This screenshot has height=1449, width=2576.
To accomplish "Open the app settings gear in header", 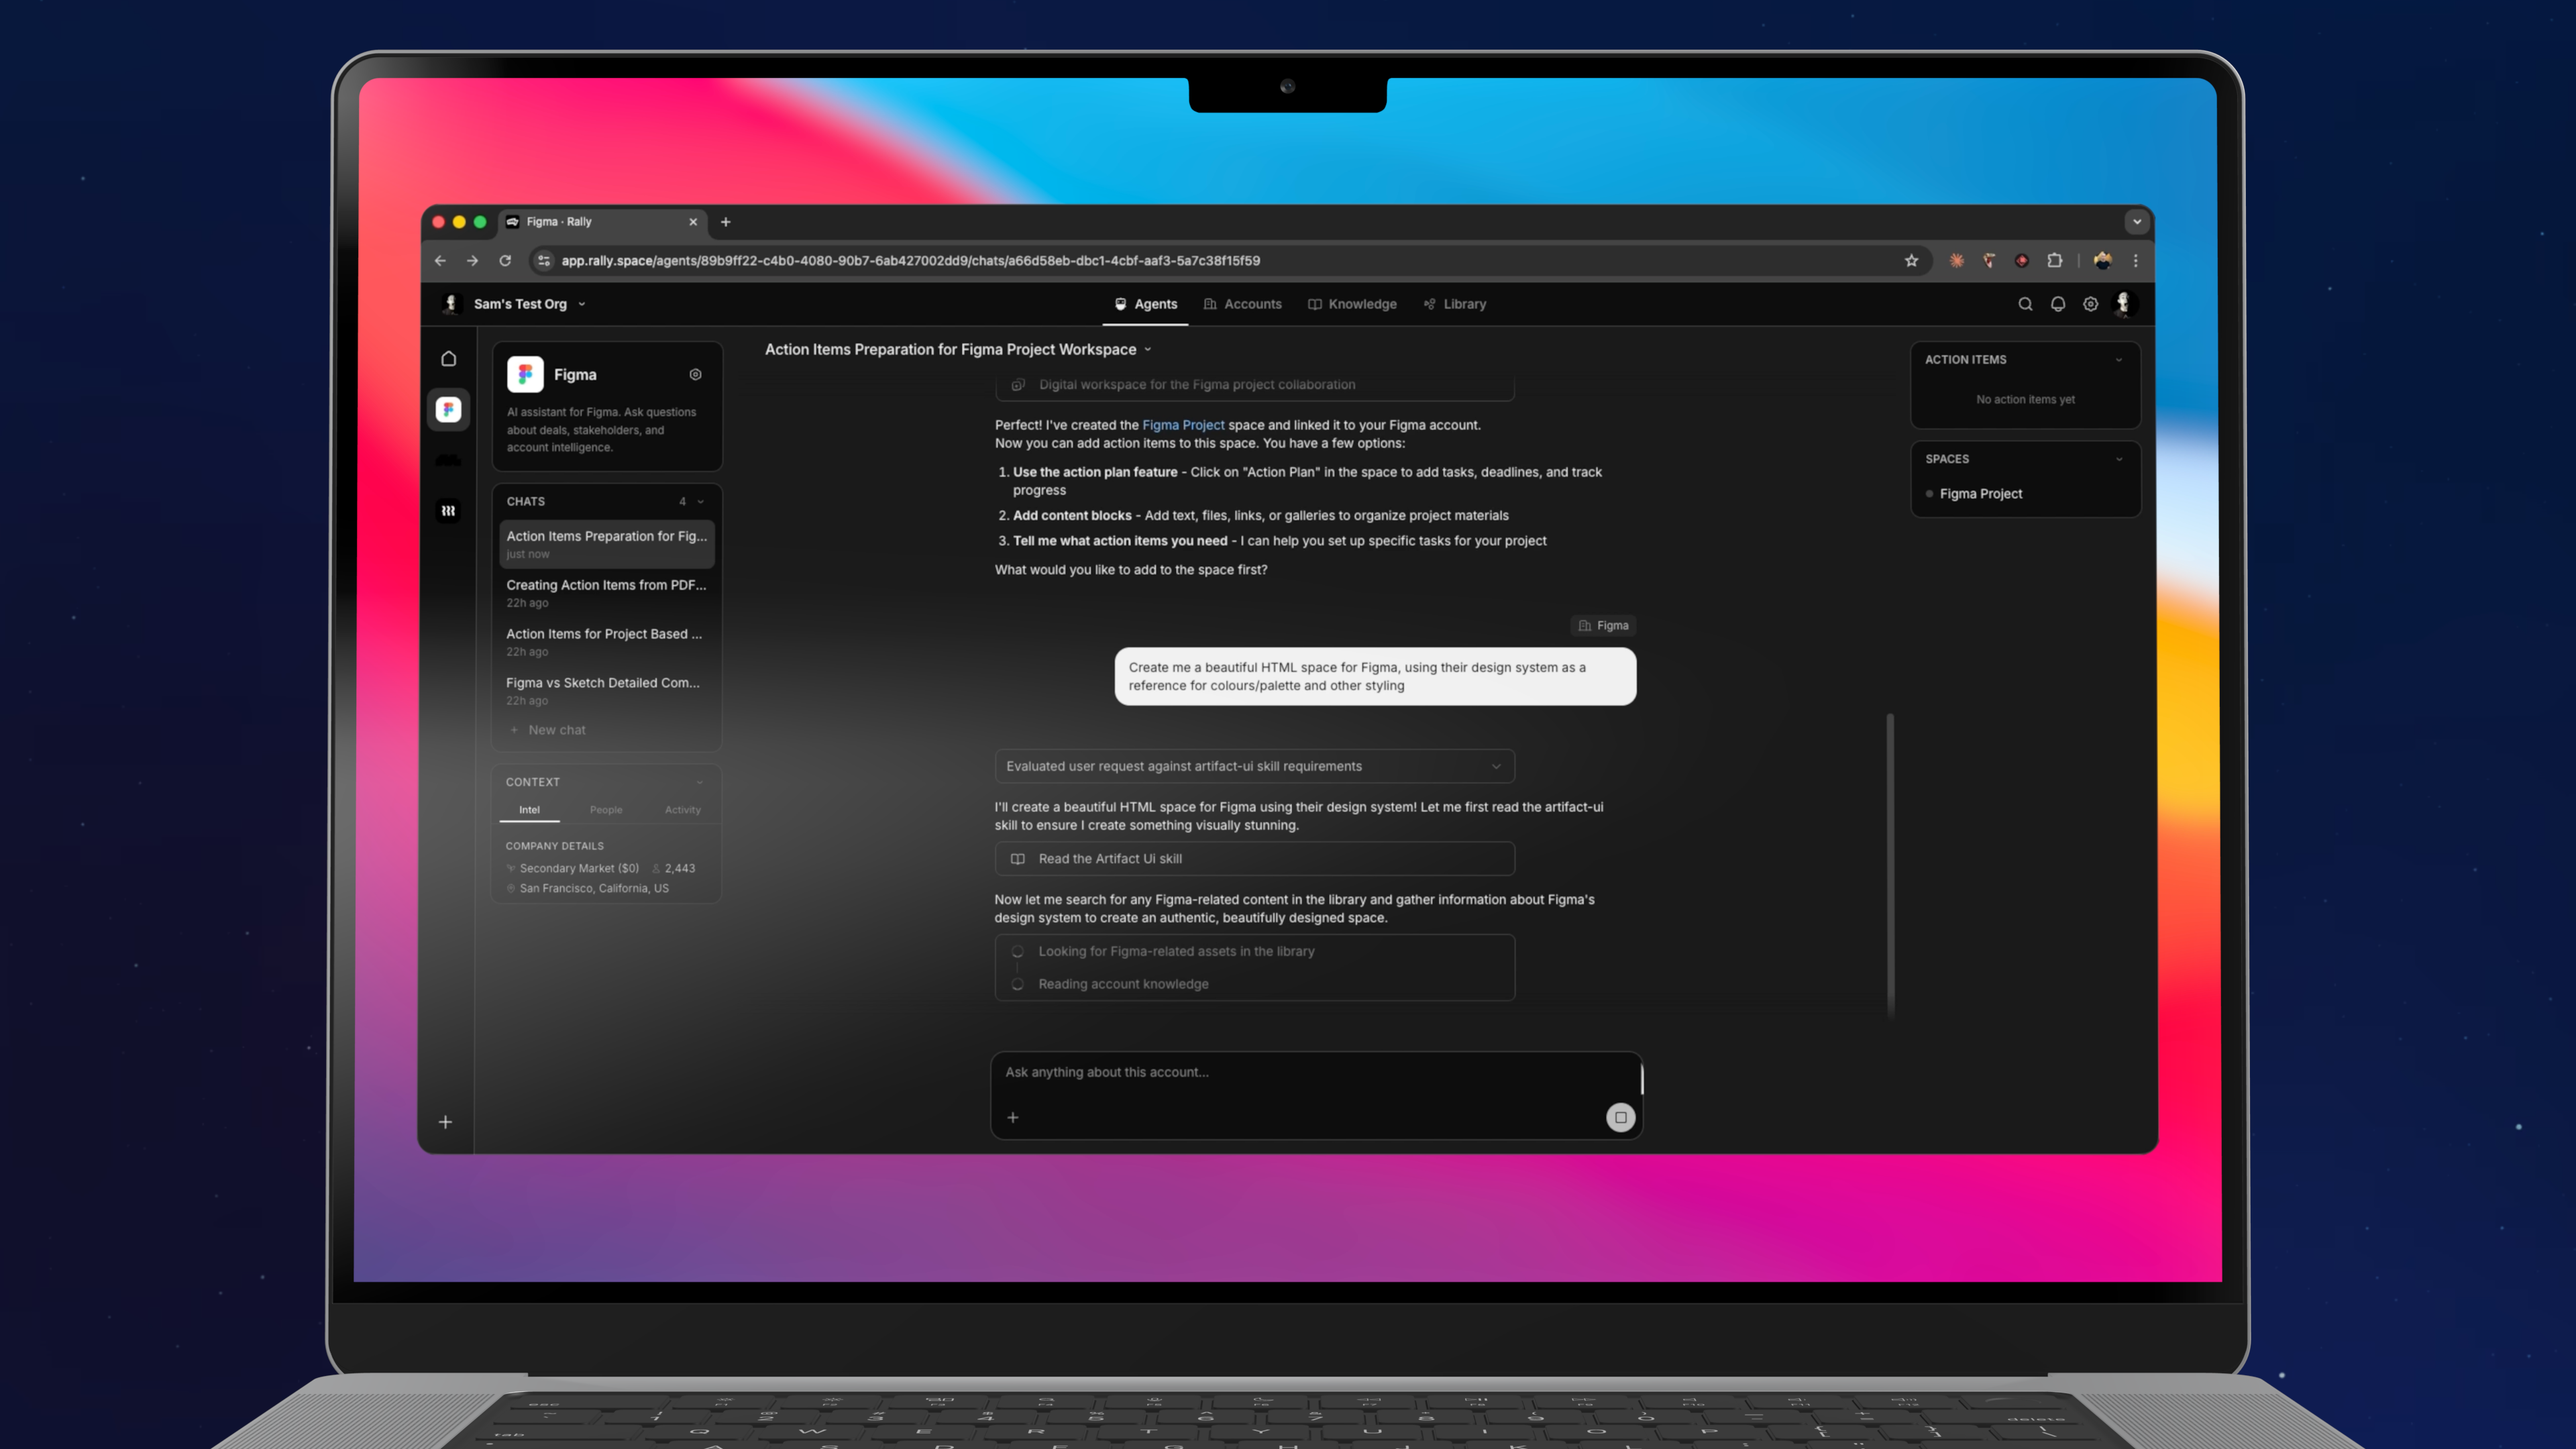I will (x=2090, y=304).
